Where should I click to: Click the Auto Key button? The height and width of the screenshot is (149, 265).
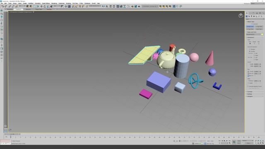click(239, 141)
